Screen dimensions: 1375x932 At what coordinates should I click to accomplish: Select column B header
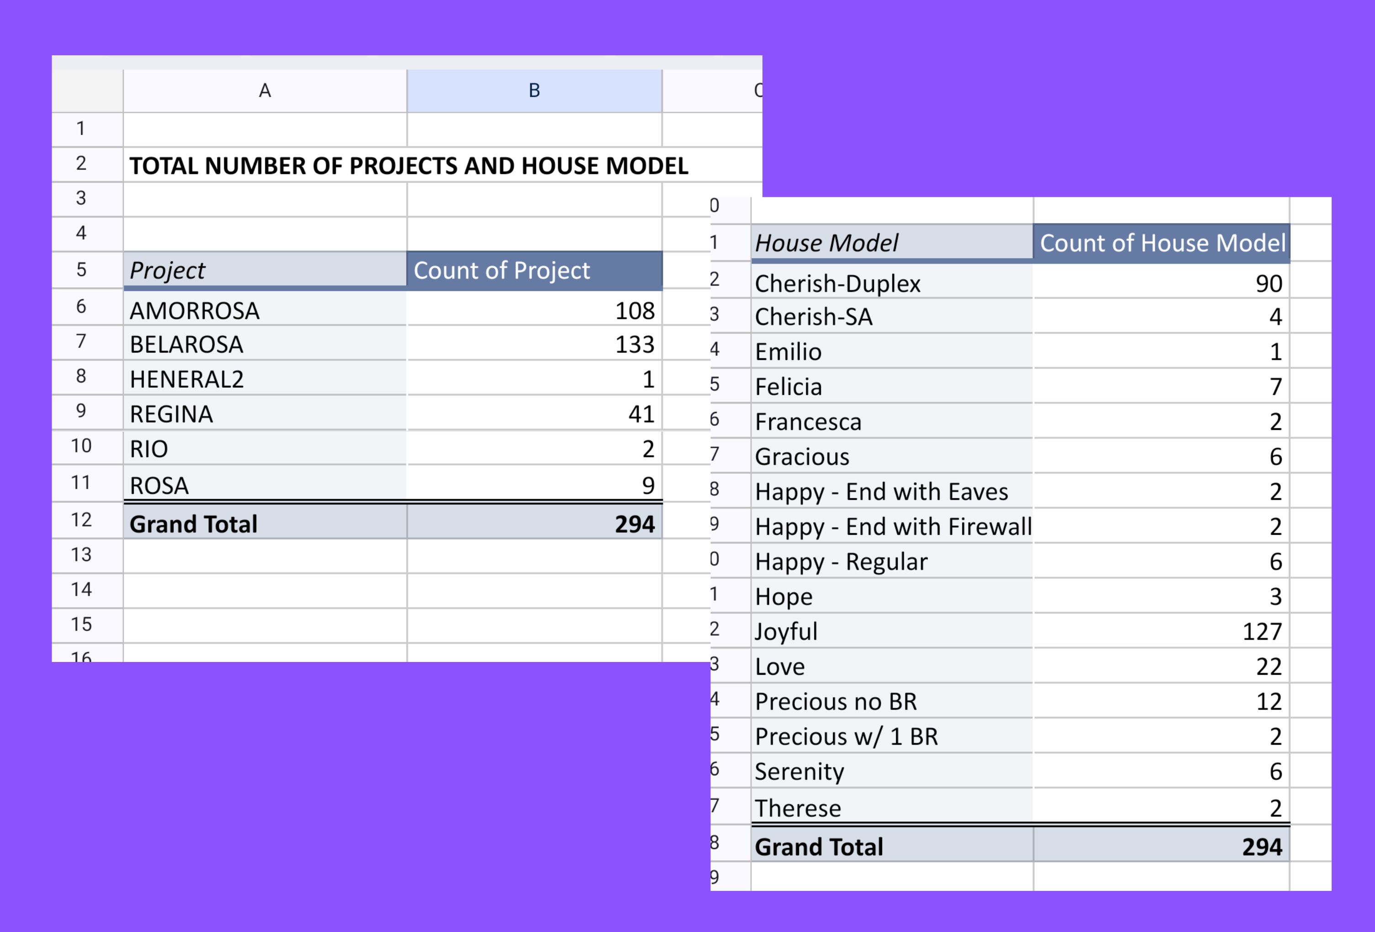[x=534, y=90]
